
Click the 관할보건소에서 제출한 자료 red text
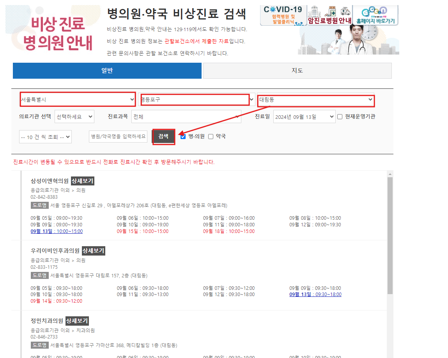pos(197,41)
